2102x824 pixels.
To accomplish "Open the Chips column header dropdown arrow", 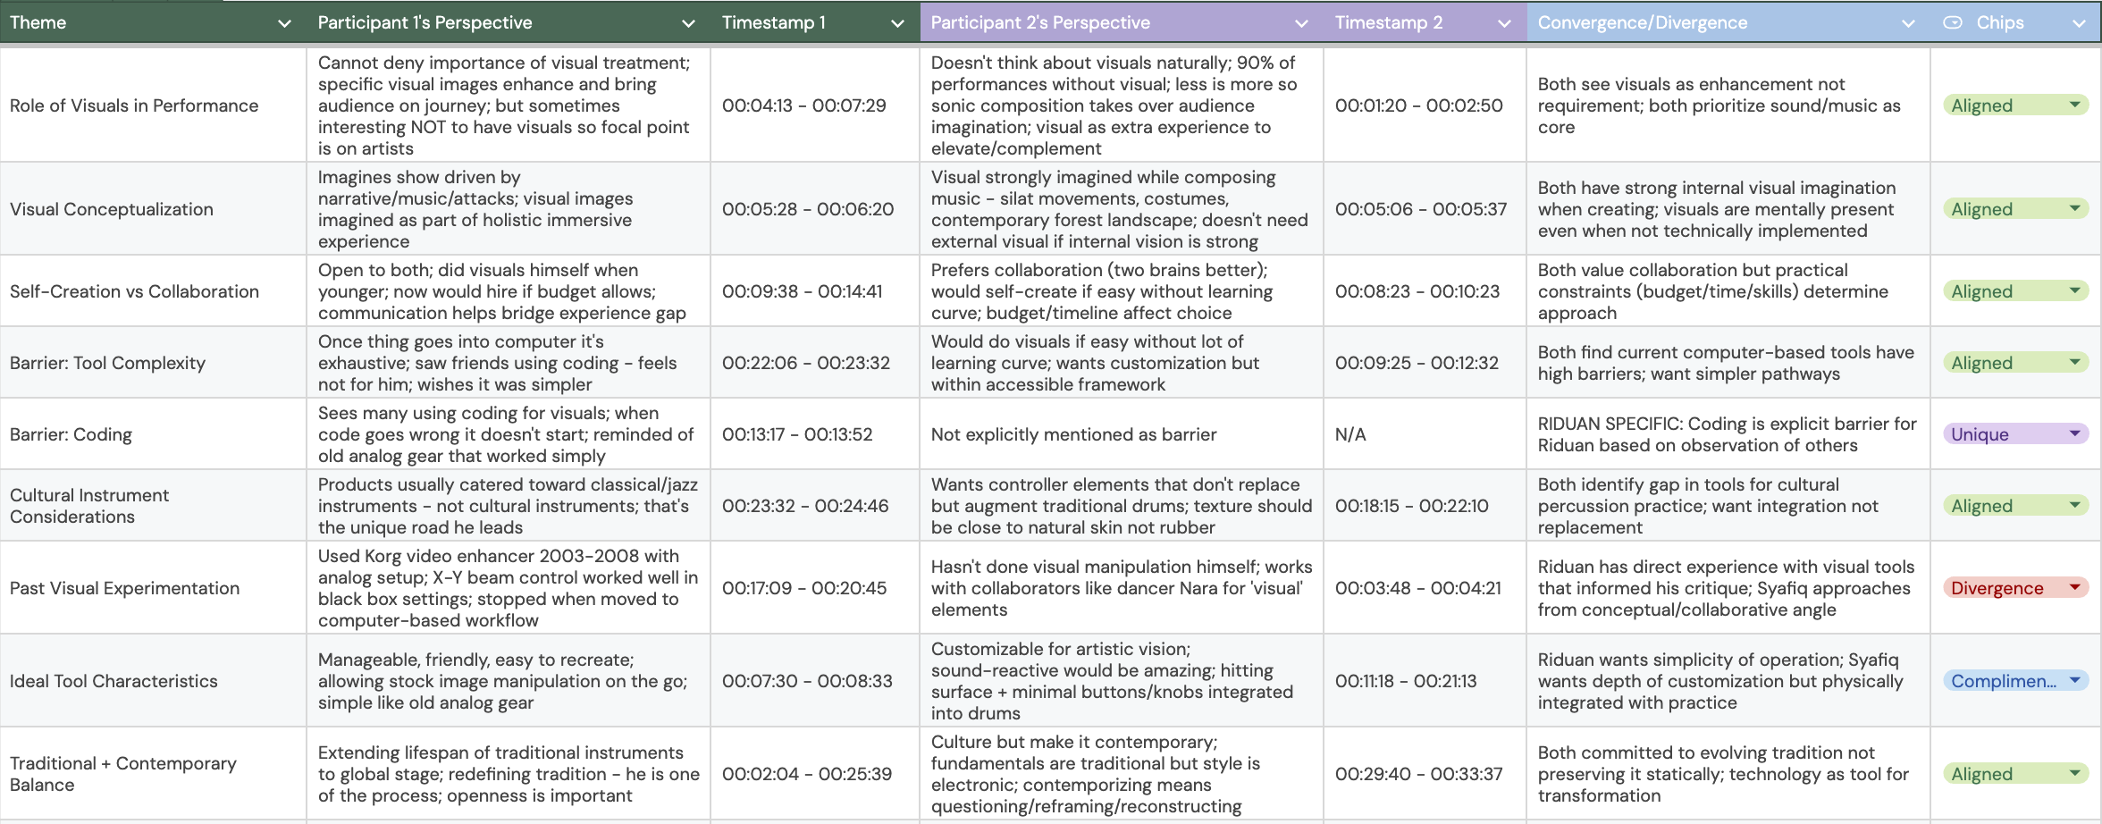I will [x=2079, y=23].
